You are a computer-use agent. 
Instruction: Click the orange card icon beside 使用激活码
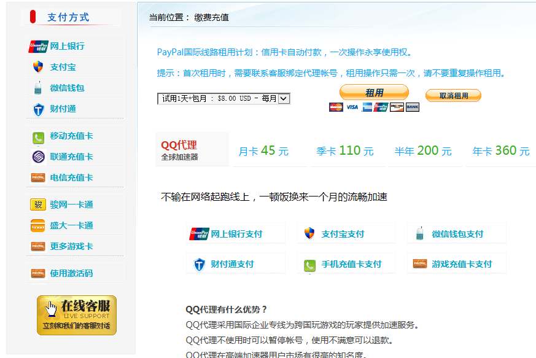(x=38, y=273)
